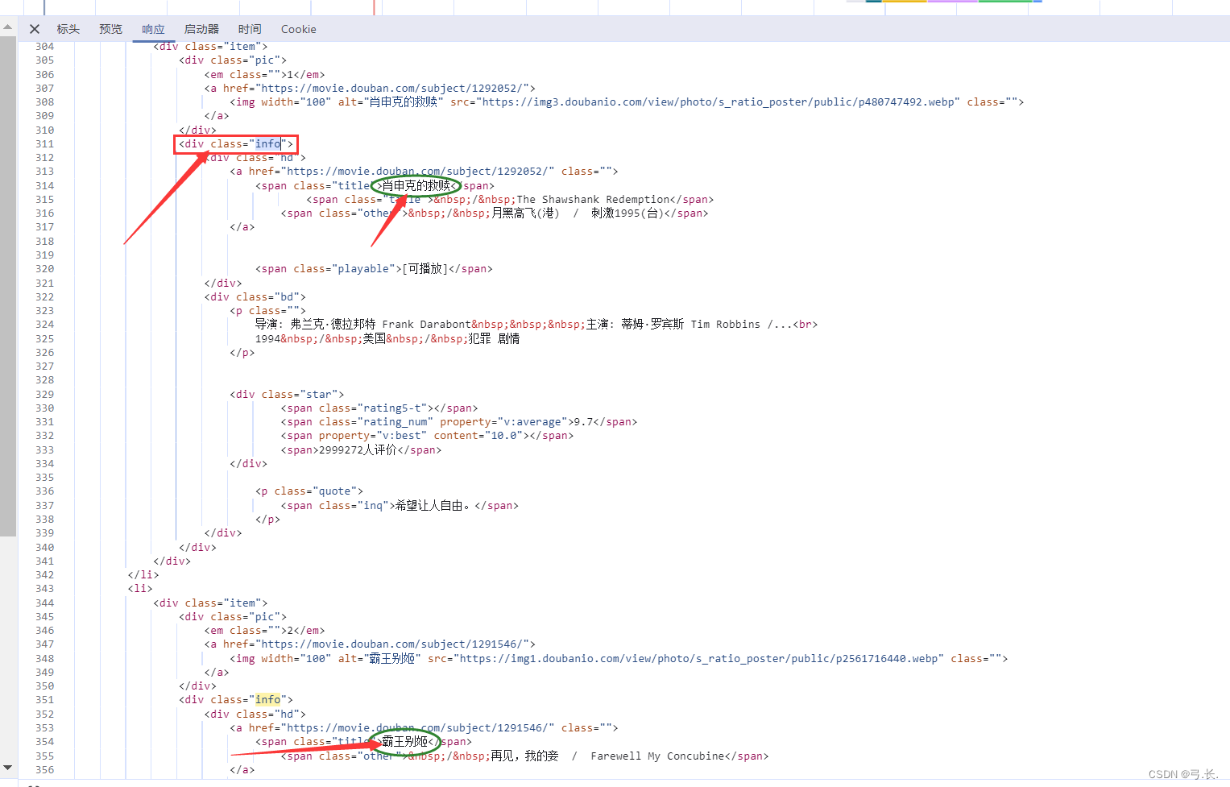The width and height of the screenshot is (1230, 787).
Task: Click the p class="quote" tag on line 336
Action: point(309,491)
